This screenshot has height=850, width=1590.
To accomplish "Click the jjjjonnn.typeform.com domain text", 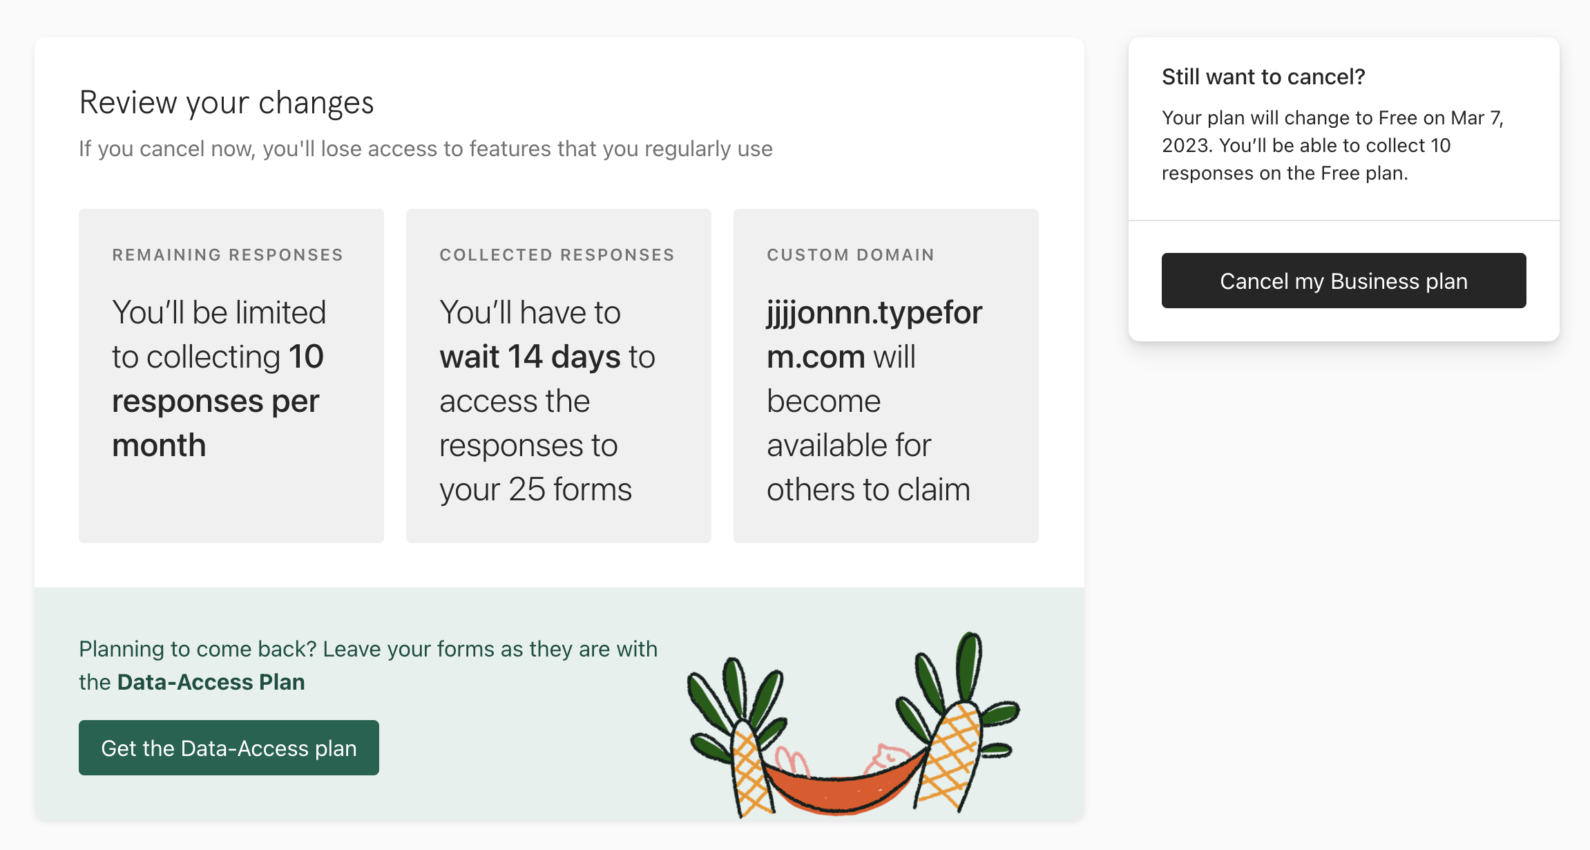I will tap(874, 334).
